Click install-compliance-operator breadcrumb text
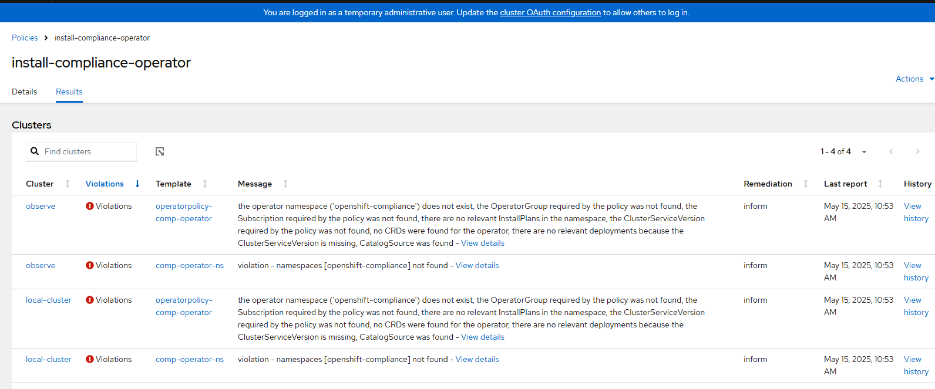935x389 pixels. click(x=102, y=38)
